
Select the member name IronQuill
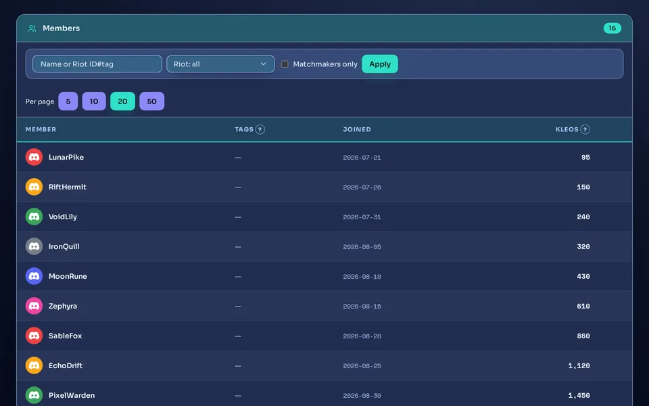pos(64,246)
